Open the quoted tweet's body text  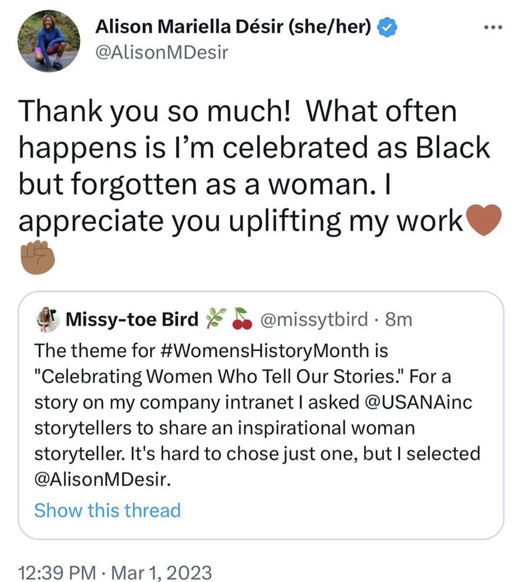250,428
